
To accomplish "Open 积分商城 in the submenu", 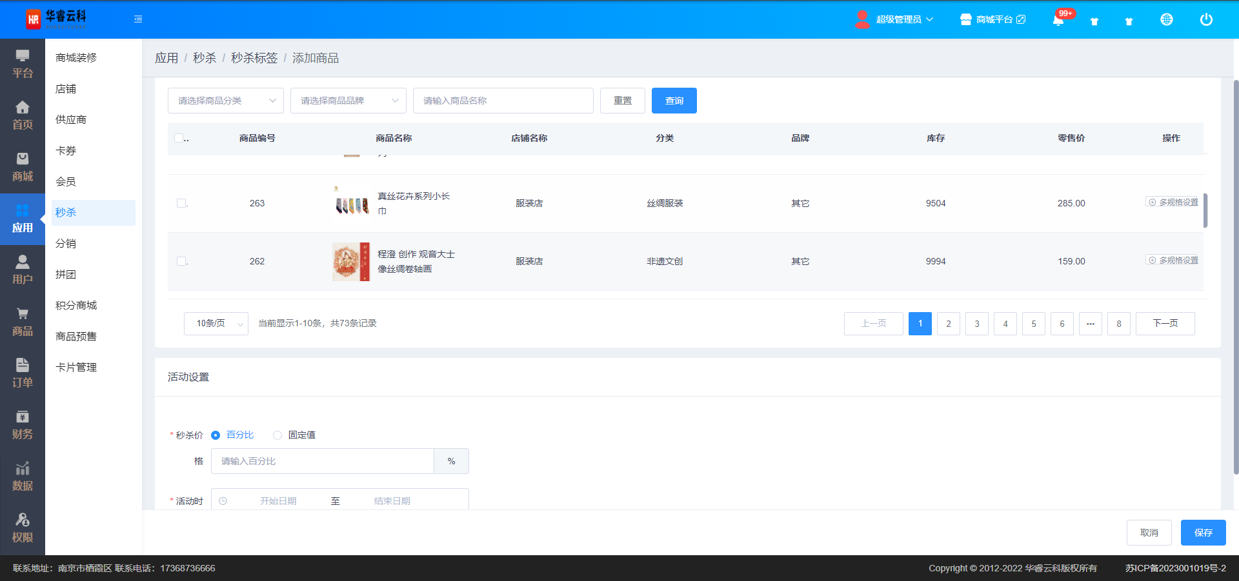I will (x=76, y=305).
